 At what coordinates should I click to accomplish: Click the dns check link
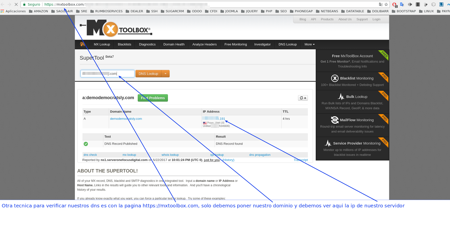[x=90, y=155]
